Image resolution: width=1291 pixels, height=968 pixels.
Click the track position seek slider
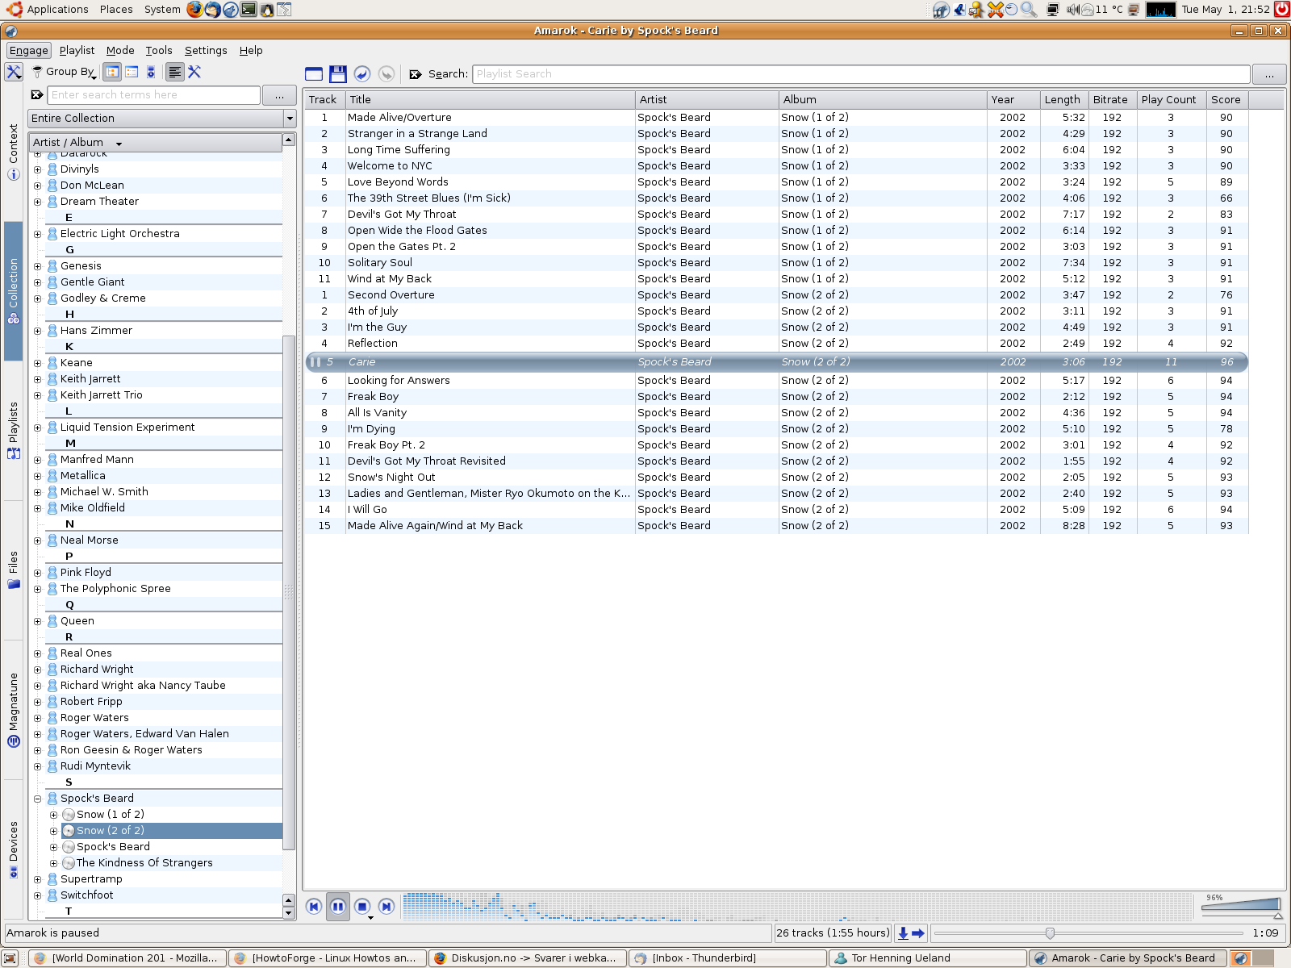click(x=1088, y=933)
